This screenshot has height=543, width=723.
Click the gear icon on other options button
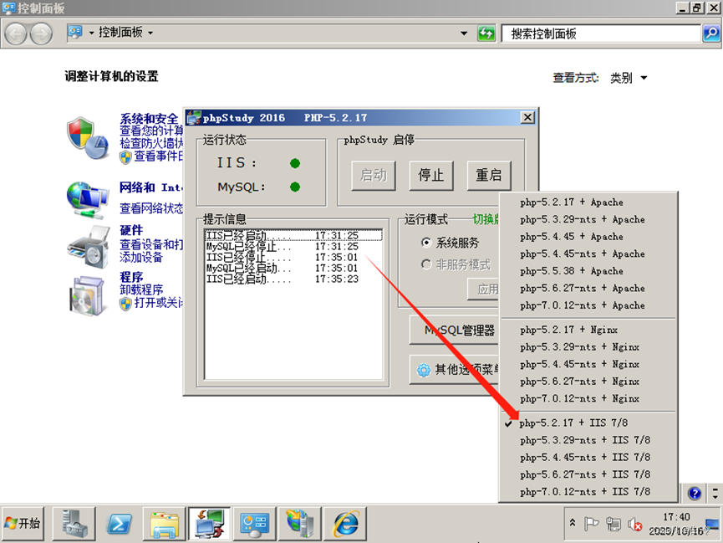point(423,370)
